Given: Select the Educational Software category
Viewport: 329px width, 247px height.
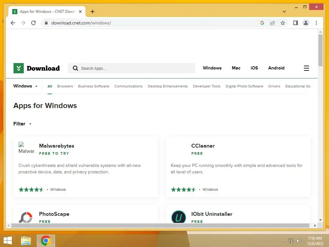Looking at the screenshot, I should click(298, 86).
